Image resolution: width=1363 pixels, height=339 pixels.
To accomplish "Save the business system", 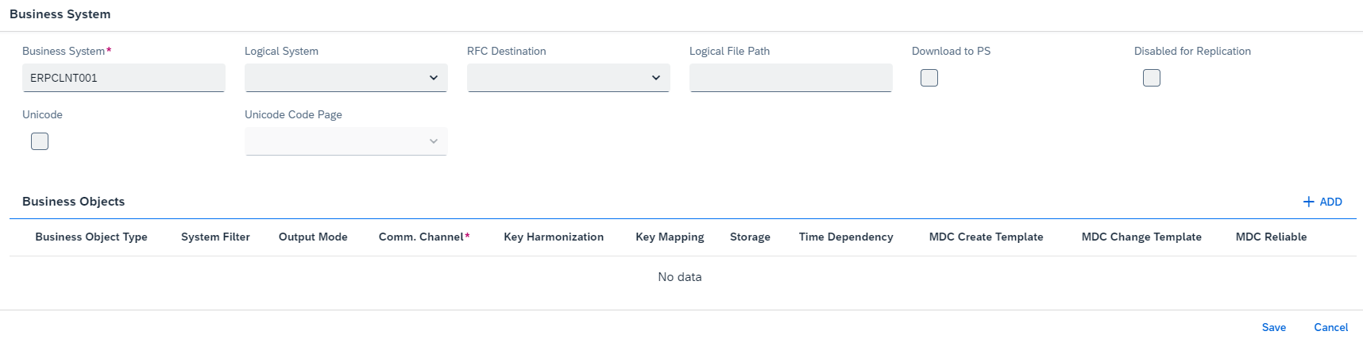I will (x=1274, y=327).
